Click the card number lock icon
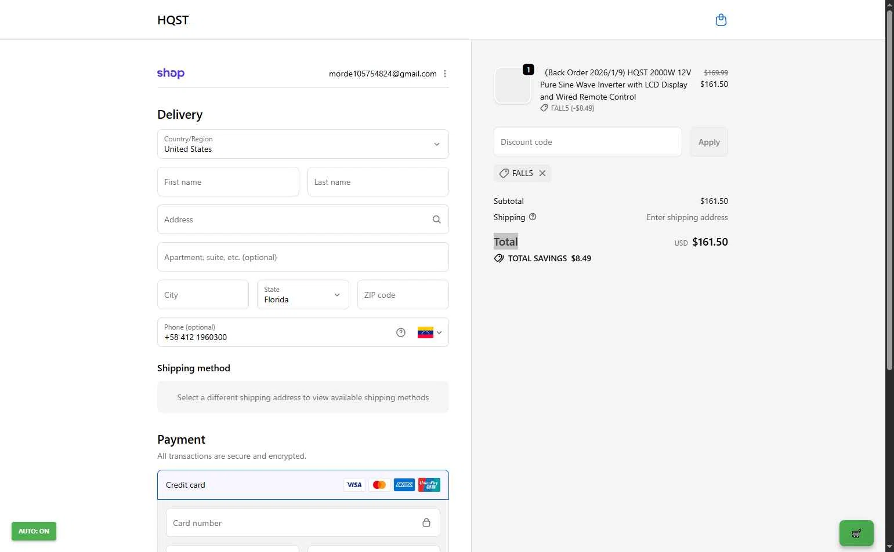The height and width of the screenshot is (552, 894). [x=426, y=522]
